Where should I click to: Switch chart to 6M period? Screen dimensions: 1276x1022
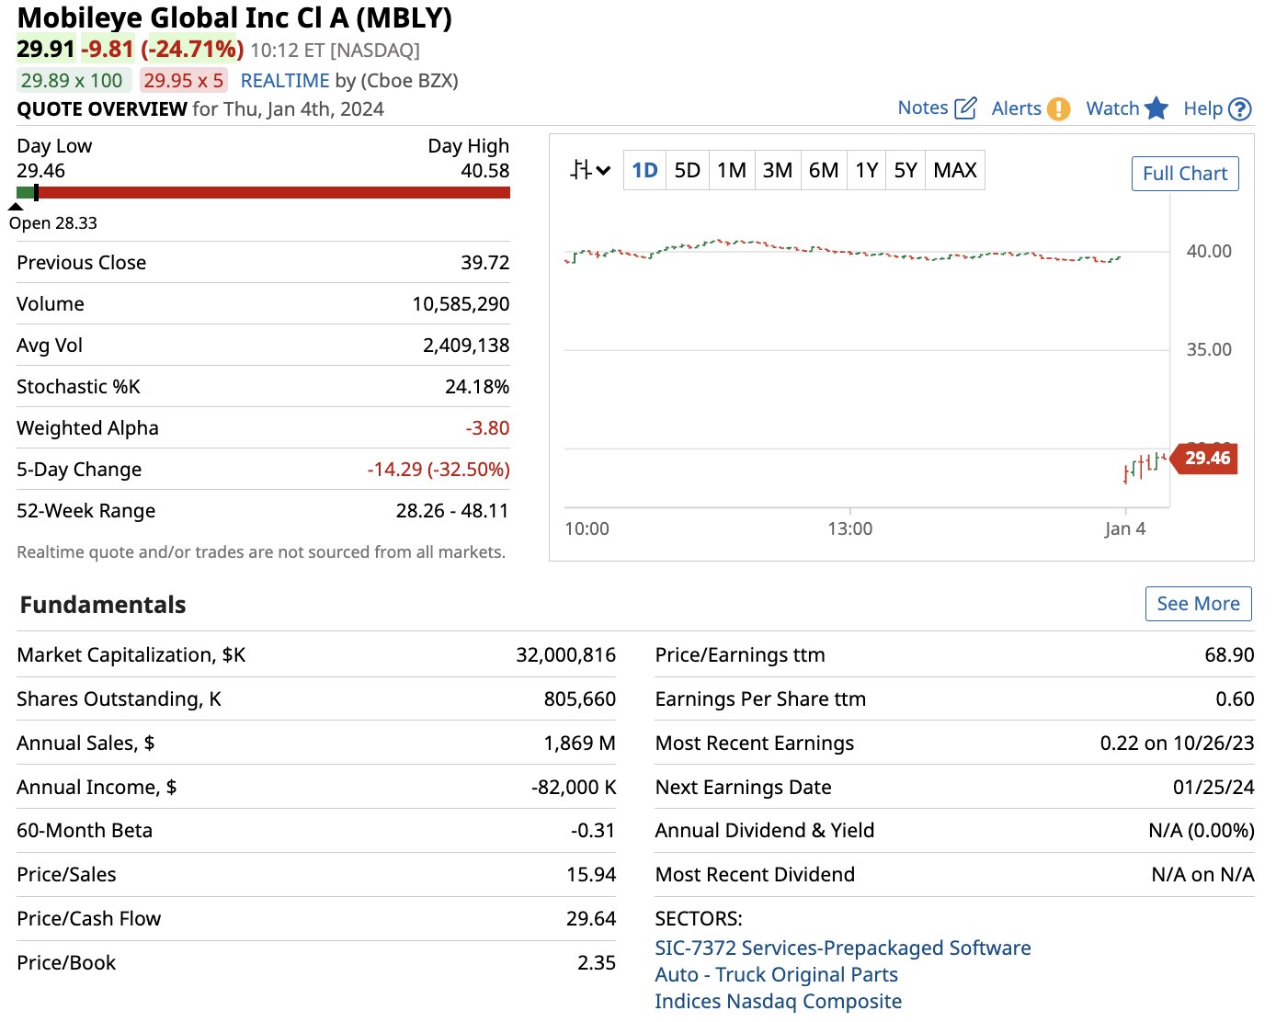pyautogui.click(x=824, y=170)
